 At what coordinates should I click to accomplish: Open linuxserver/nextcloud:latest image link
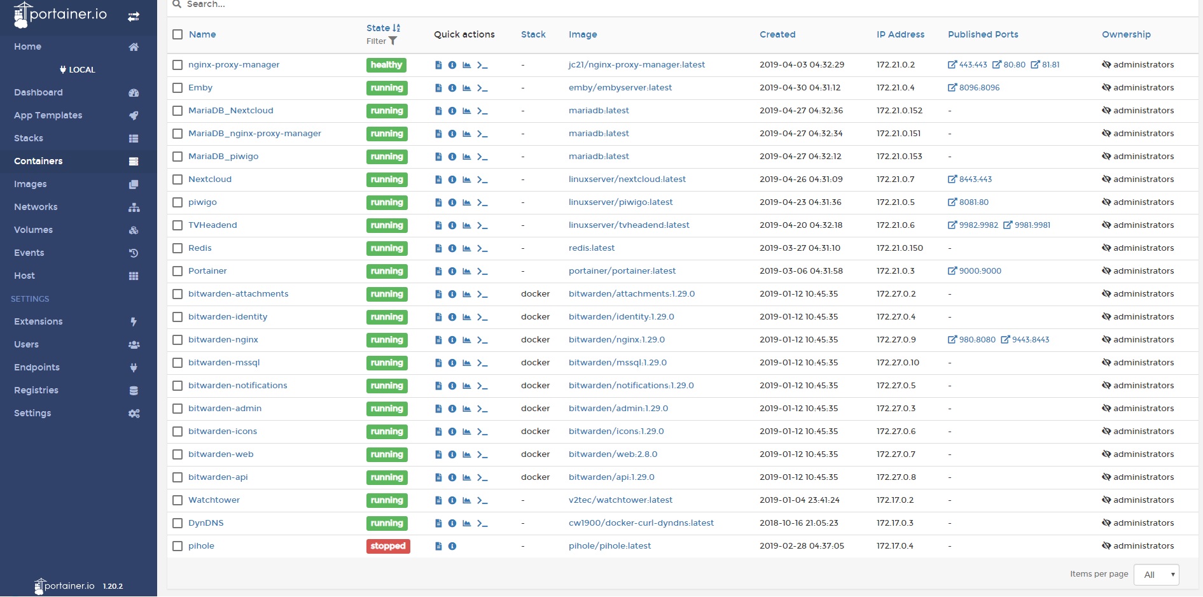click(627, 179)
